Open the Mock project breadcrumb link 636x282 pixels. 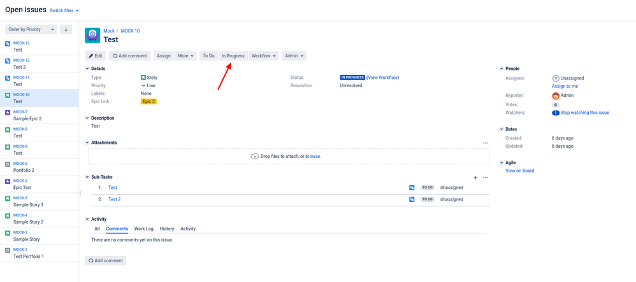point(109,31)
